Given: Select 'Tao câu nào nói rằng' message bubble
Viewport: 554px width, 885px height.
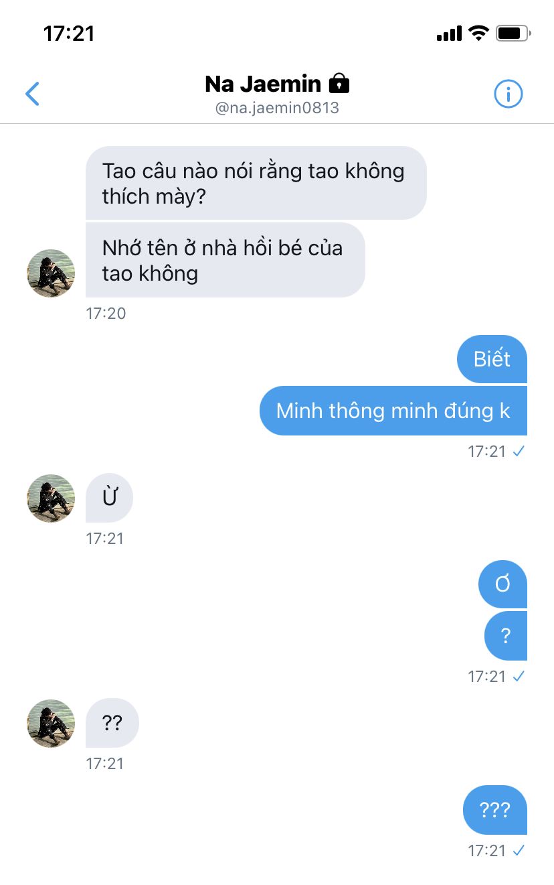Looking at the screenshot, I should pyautogui.click(x=256, y=183).
